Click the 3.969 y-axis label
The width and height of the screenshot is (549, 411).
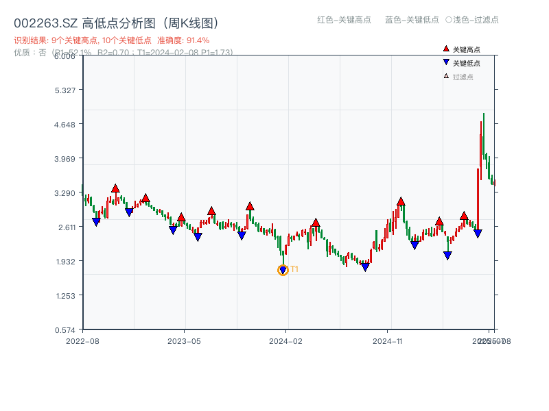65,159
